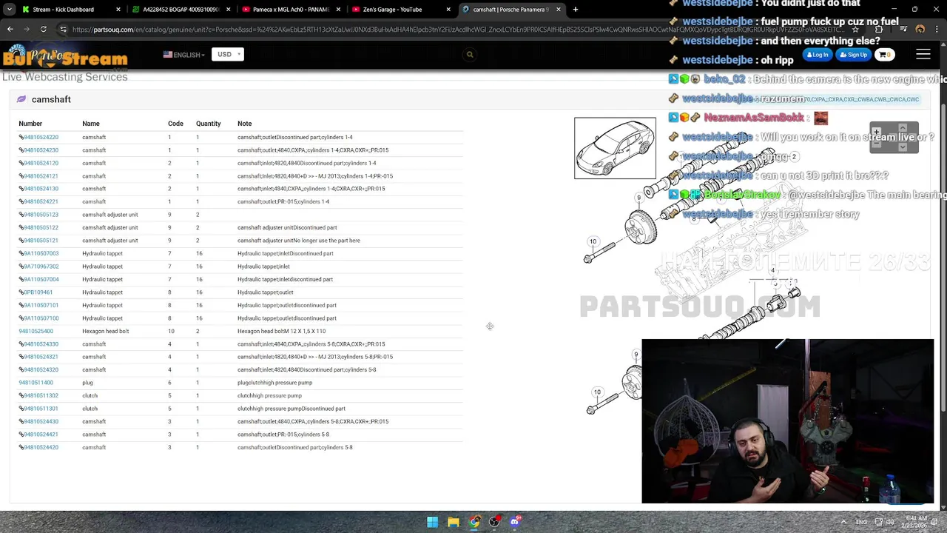Close the Zen's Garage - YouTube tab

point(448,10)
